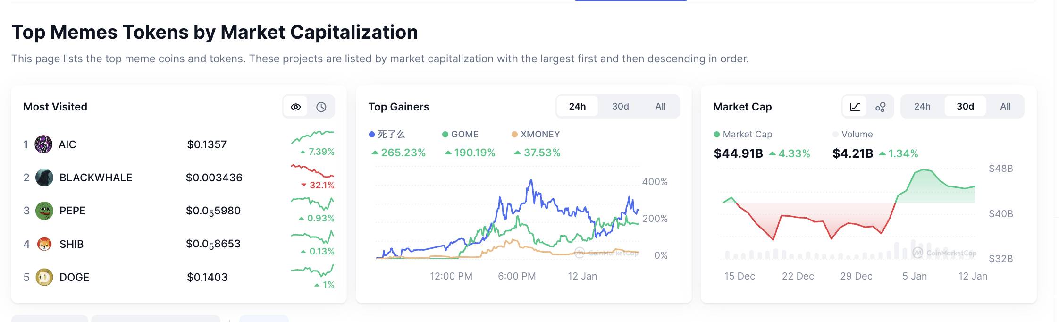Select 30d tab in Top Gainers
Viewport: 1059px width, 322px height.
620,107
